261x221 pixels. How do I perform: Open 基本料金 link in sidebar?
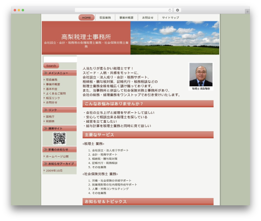[x=52, y=89]
